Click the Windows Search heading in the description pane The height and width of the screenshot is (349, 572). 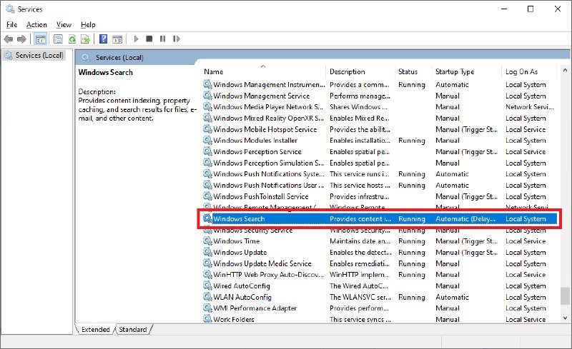click(x=105, y=72)
